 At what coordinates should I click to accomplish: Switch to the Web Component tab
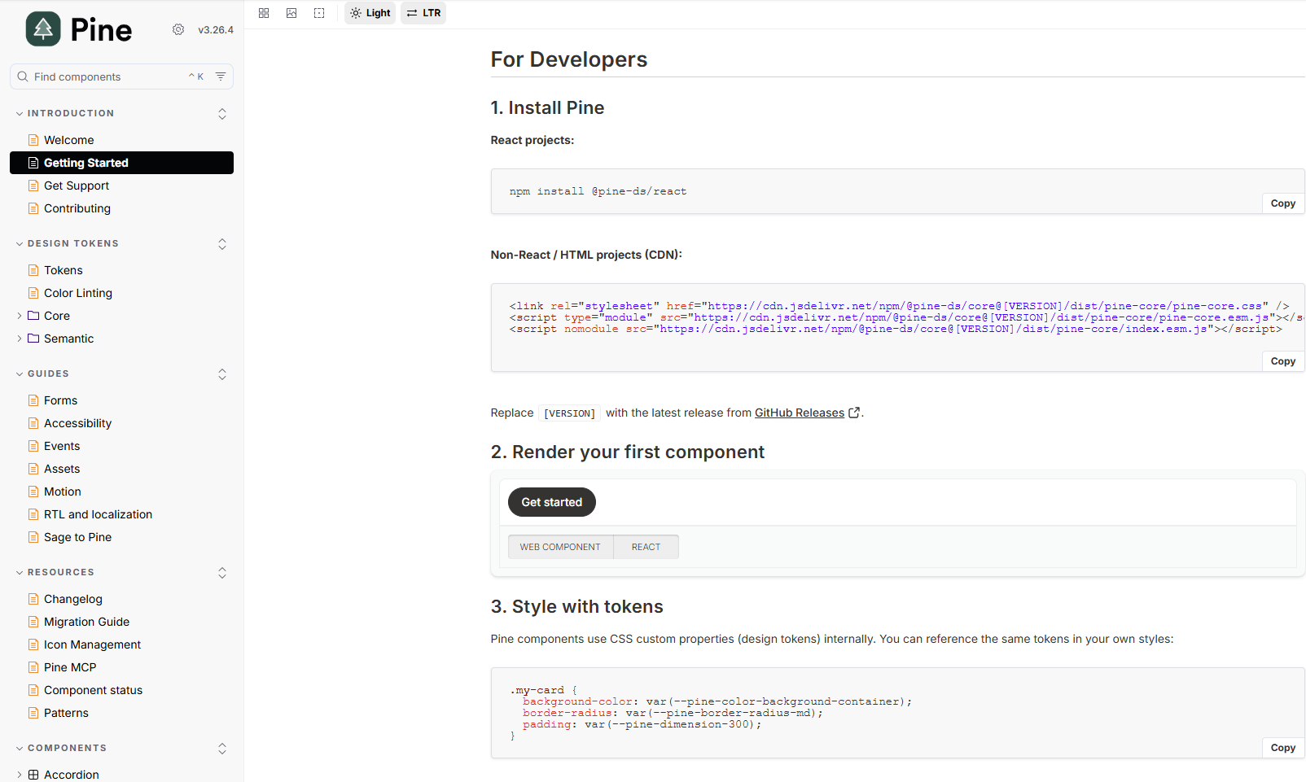coord(560,547)
